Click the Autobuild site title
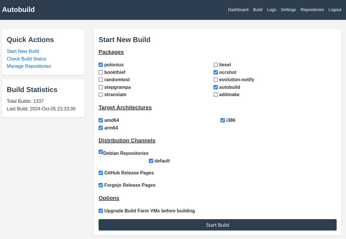 [18, 9]
